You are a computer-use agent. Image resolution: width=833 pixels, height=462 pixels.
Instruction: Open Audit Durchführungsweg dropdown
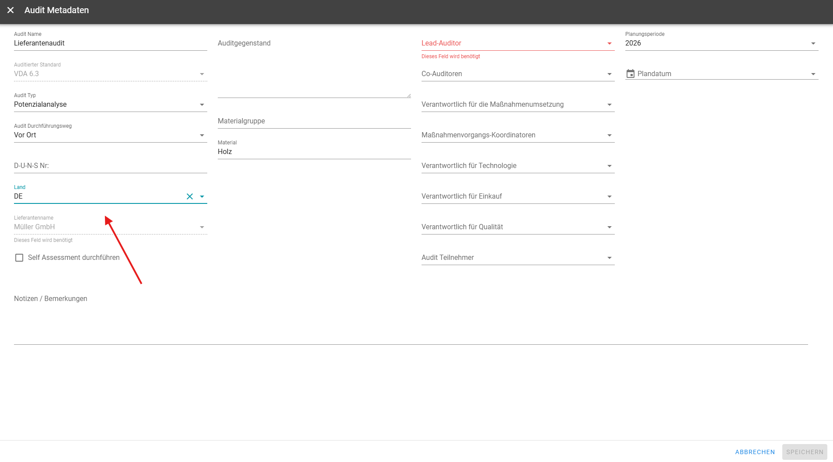click(x=202, y=135)
